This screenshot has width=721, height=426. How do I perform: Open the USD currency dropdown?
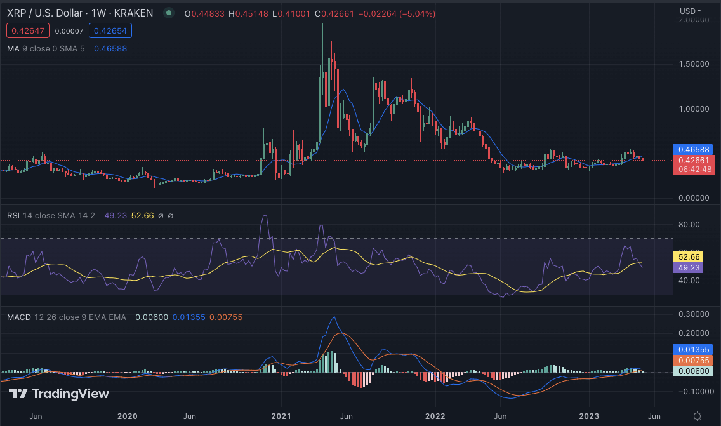690,11
